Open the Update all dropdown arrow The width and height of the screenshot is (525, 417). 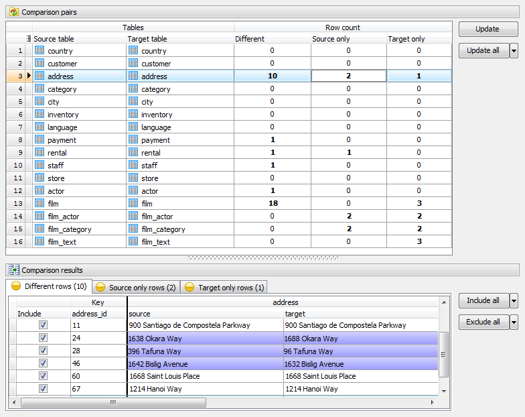(514, 51)
